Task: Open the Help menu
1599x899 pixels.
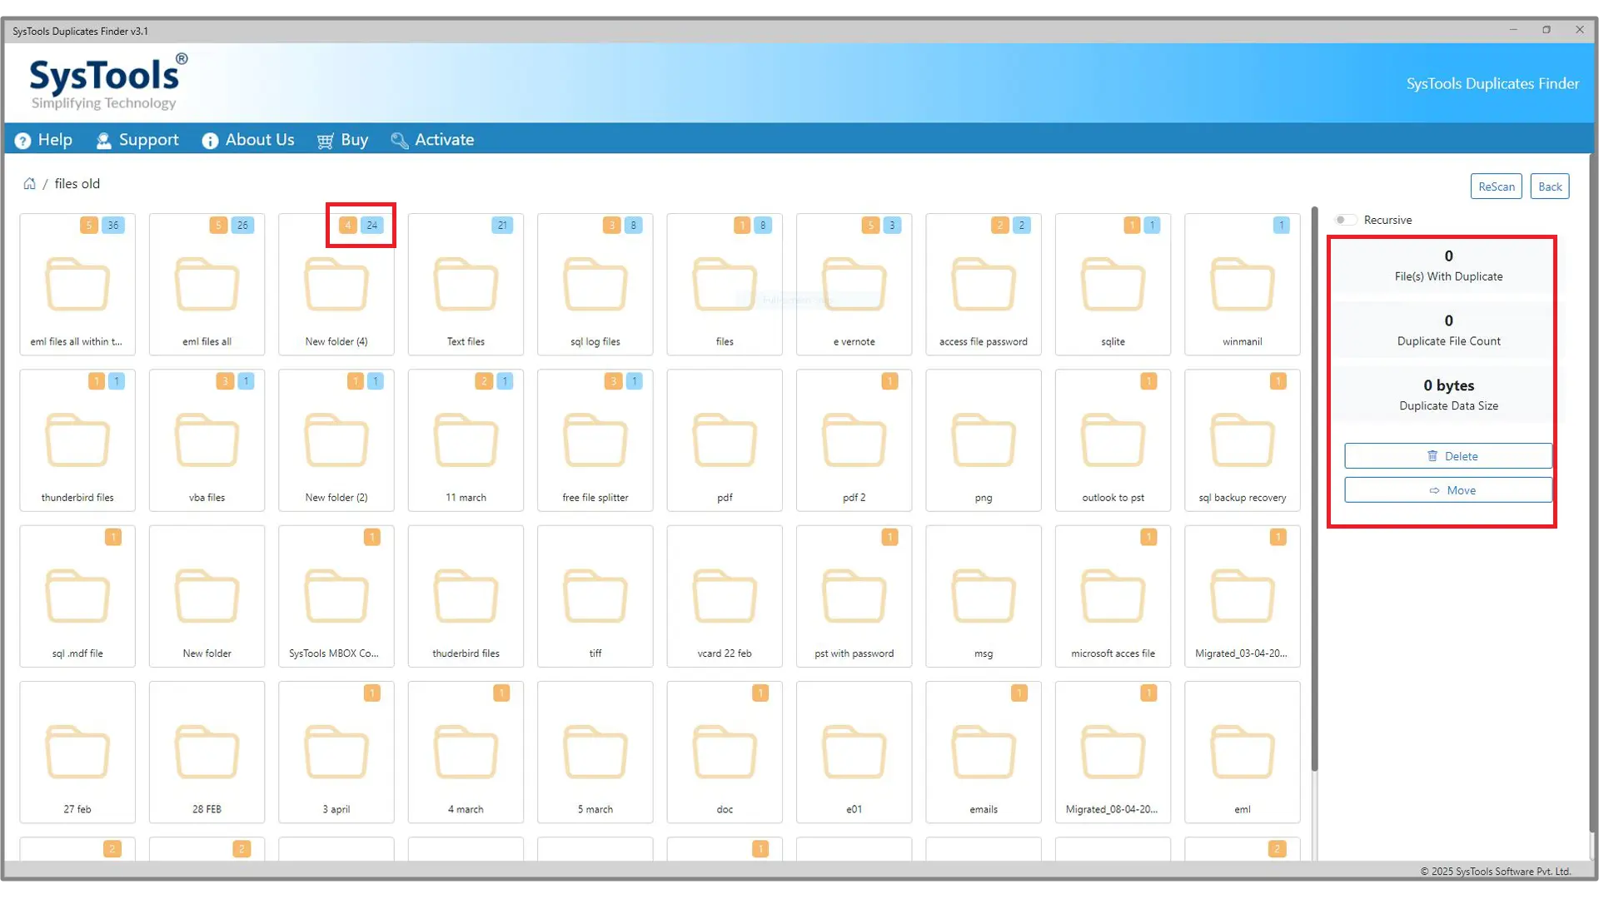Action: (x=44, y=140)
